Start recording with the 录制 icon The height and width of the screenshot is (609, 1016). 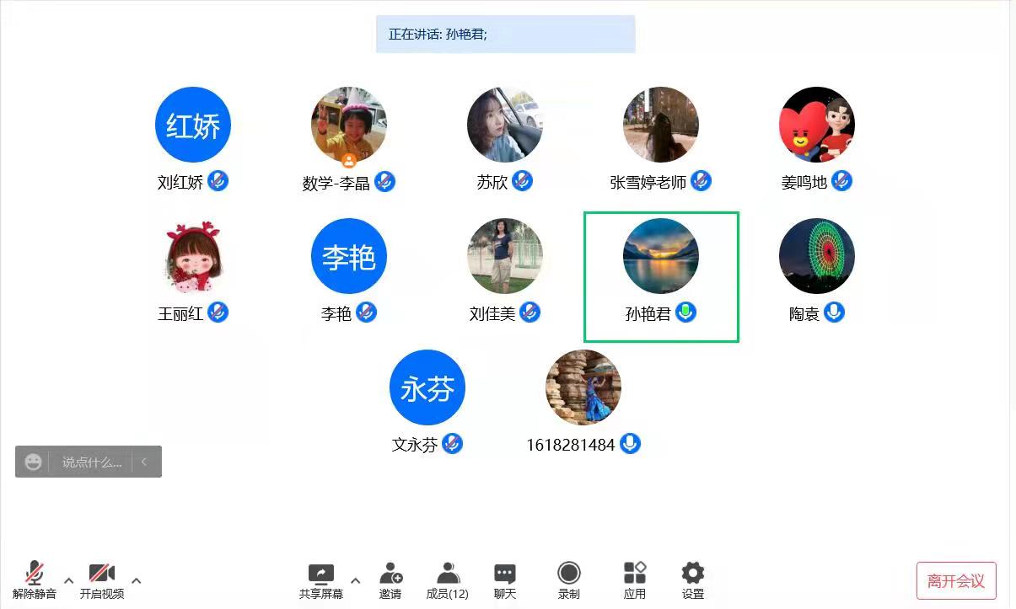[569, 574]
